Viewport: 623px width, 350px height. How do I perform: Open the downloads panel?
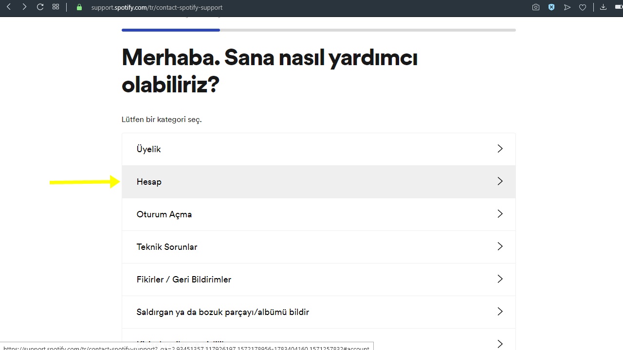pyautogui.click(x=603, y=7)
